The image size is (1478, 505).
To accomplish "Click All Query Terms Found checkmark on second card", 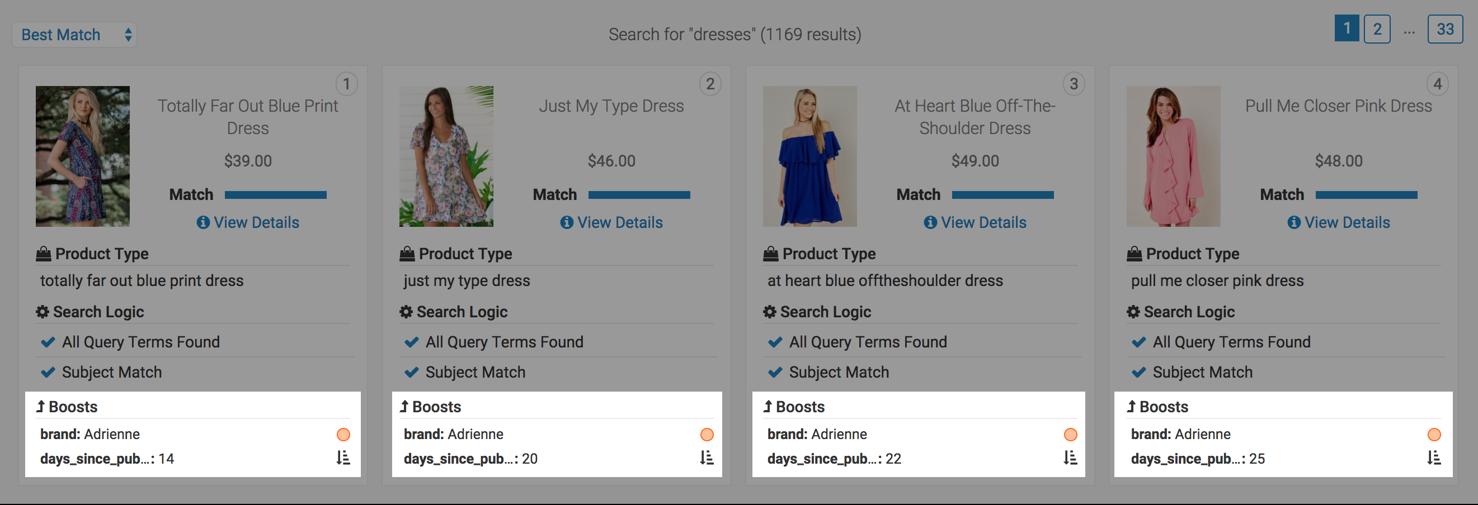I will (411, 342).
